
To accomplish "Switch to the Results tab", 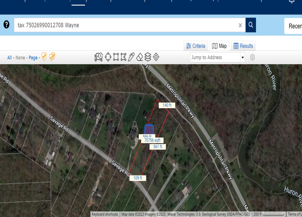I will [243, 46].
